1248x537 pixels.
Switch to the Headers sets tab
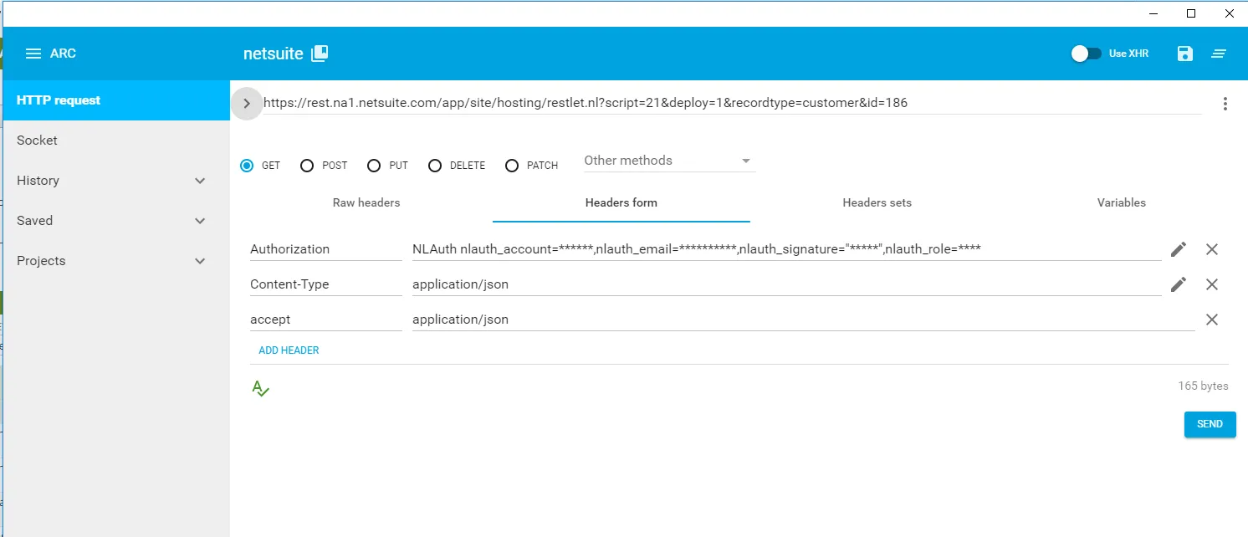[x=877, y=202]
